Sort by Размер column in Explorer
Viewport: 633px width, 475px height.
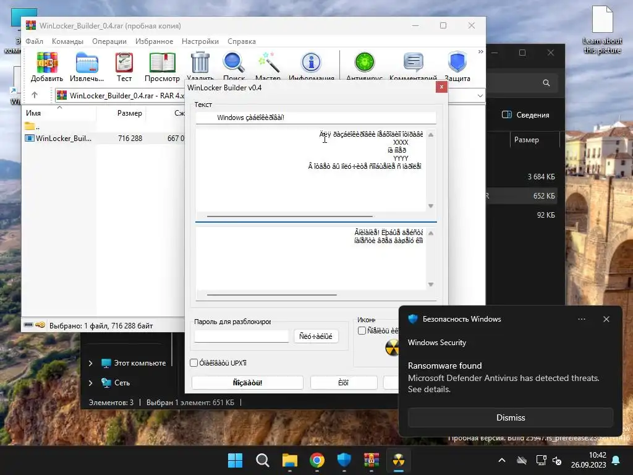[527, 140]
